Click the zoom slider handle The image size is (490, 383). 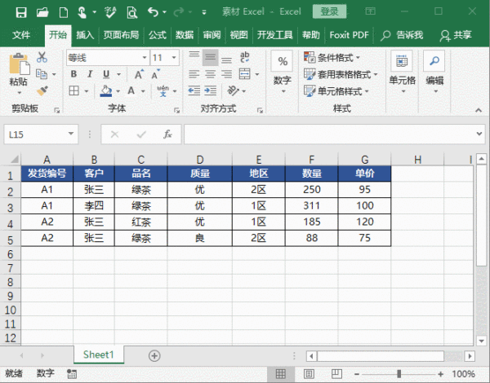[x=399, y=373]
